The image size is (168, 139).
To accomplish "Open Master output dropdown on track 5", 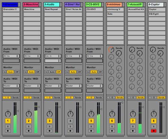I will pyautogui.click(x=94, y=86).
